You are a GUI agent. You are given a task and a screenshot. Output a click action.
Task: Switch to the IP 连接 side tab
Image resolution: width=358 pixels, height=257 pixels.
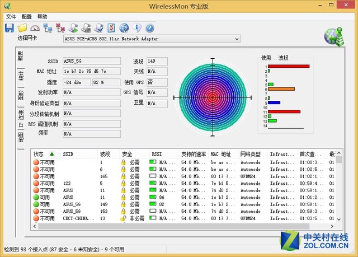[x=21, y=119]
